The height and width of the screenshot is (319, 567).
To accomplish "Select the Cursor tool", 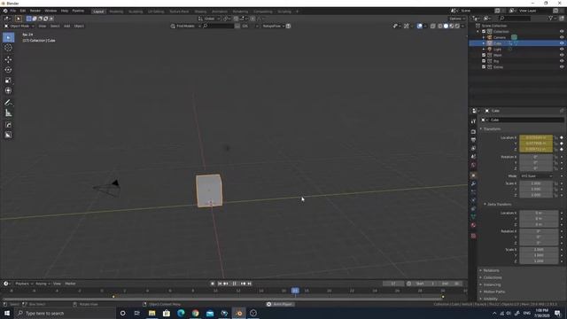I will pyautogui.click(x=8, y=48).
